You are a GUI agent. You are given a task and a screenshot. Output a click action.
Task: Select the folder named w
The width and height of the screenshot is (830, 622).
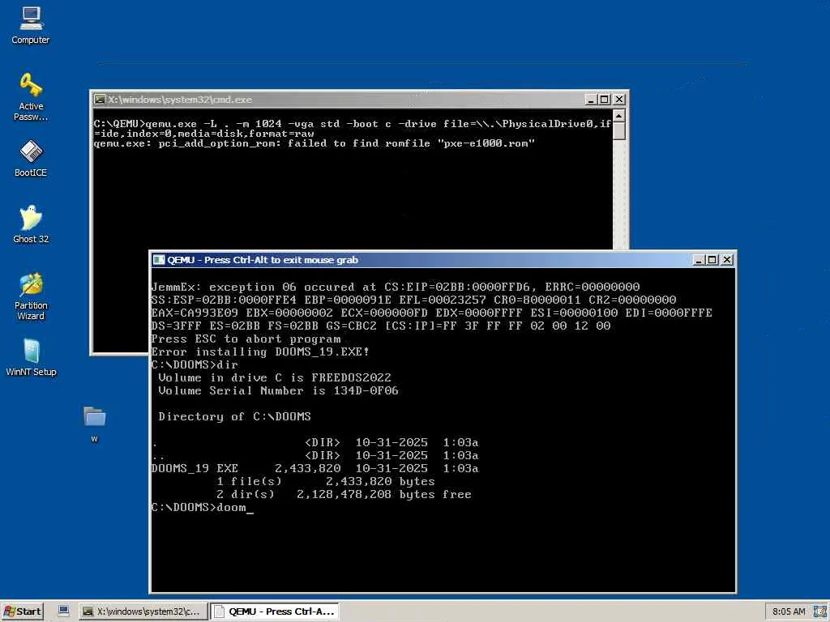coord(94,424)
